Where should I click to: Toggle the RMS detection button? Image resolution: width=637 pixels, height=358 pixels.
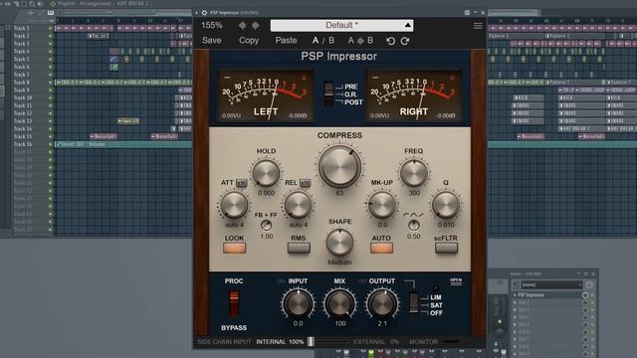299,248
